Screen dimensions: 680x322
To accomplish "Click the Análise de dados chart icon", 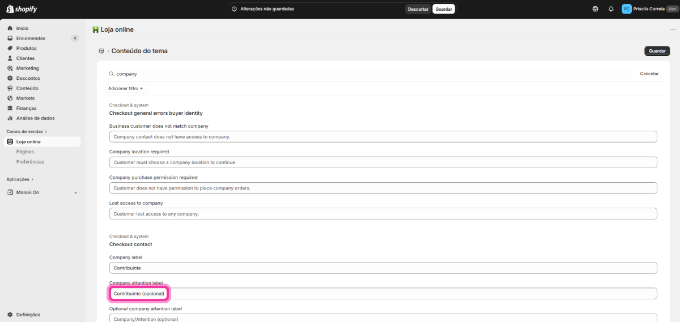I will tap(10, 118).
